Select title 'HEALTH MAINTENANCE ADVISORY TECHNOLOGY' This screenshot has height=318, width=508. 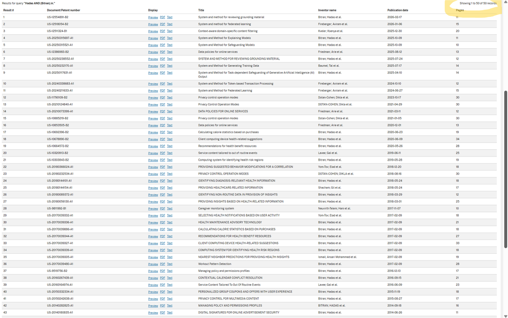click(x=230, y=222)
